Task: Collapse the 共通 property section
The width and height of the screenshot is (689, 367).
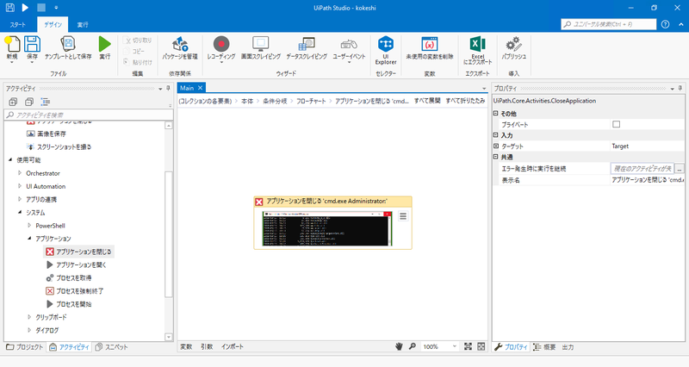Action: 496,157
